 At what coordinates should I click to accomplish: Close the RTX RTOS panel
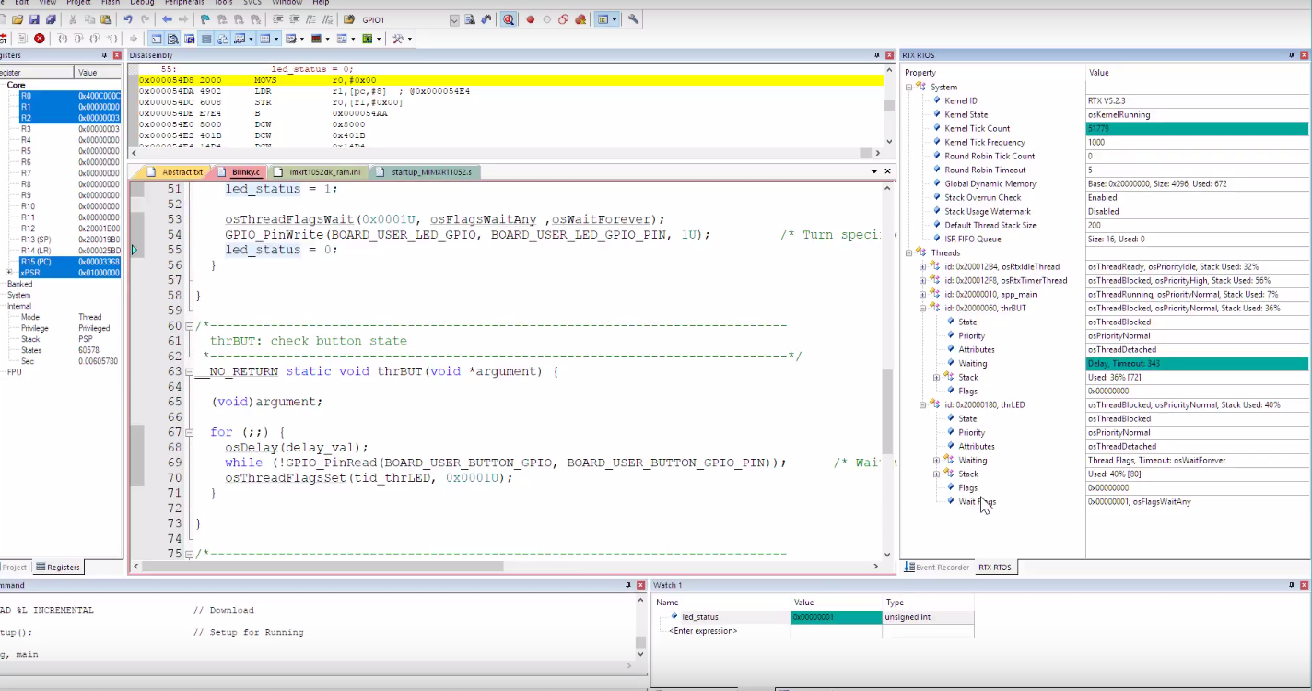point(1304,55)
